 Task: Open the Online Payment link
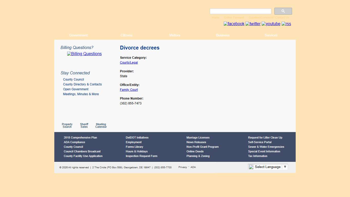click(234, 17)
